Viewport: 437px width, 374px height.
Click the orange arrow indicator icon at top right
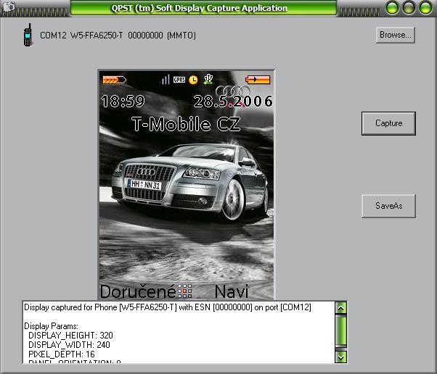(258, 80)
